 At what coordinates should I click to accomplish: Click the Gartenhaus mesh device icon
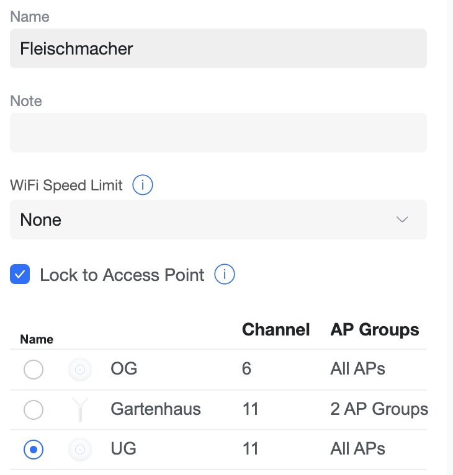tap(79, 409)
